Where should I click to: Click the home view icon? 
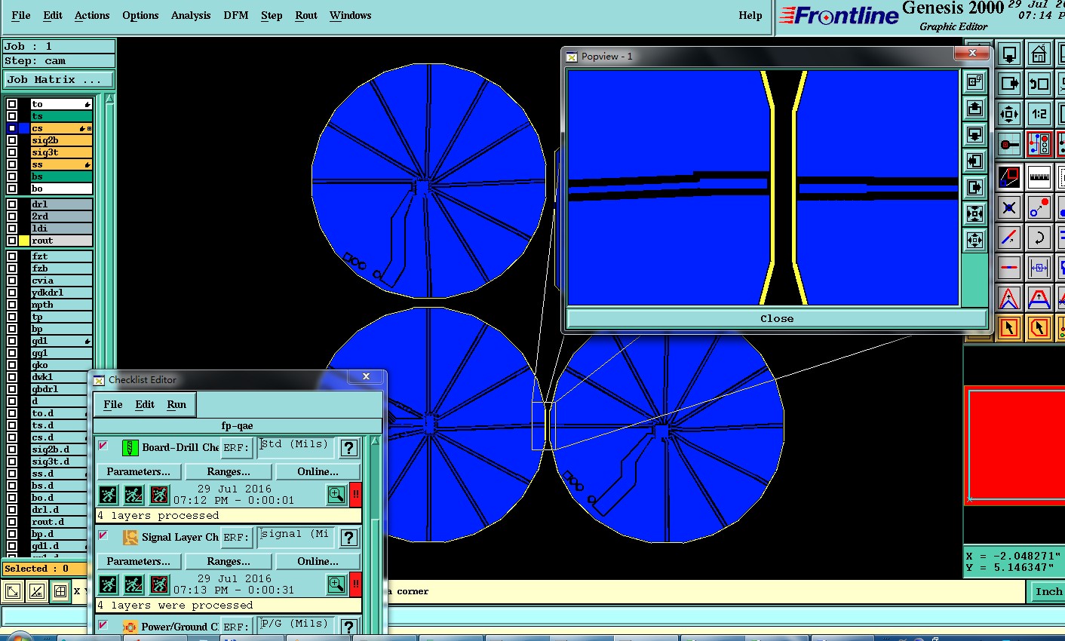pyautogui.click(x=1039, y=54)
